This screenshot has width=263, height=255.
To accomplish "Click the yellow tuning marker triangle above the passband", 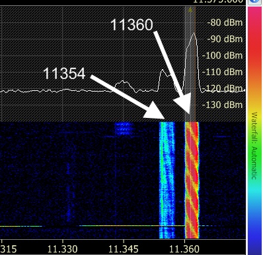I will click(190, 10).
